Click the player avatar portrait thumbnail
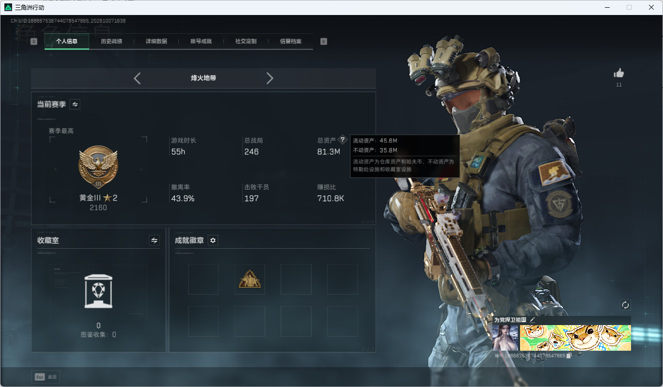The height and width of the screenshot is (387, 663). (505, 338)
